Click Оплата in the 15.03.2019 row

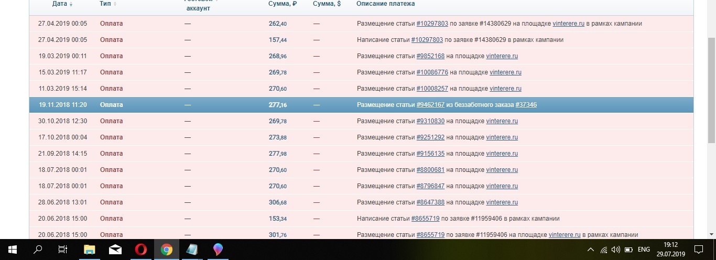(111, 72)
